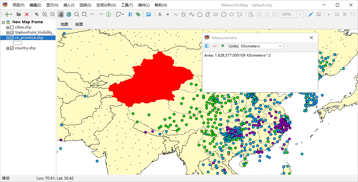358x182 pixels.
Task: Select the new polygon drawing tool
Action: 200,14
